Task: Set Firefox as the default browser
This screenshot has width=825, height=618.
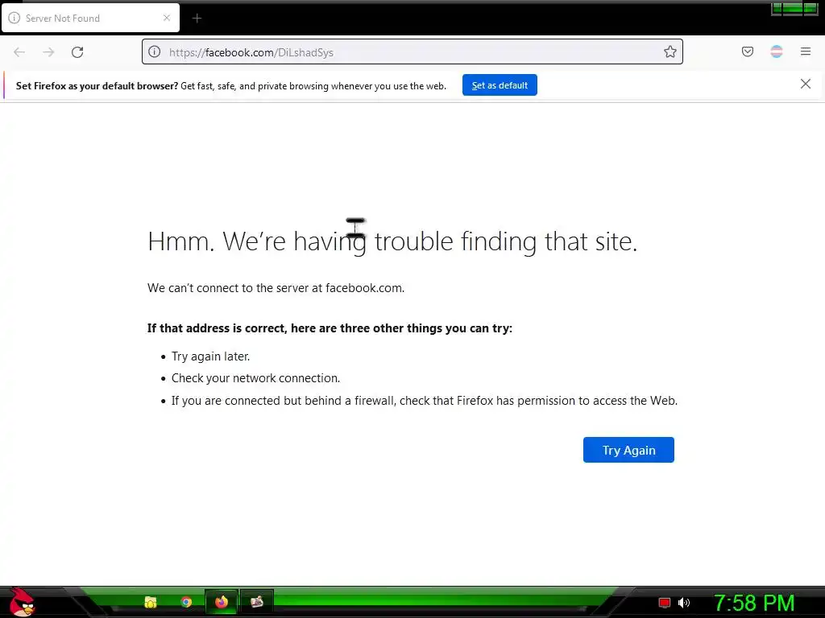Action: pos(500,85)
